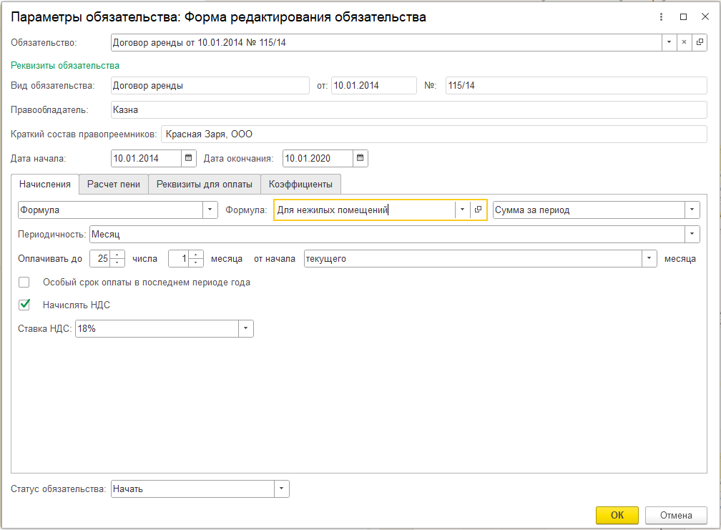
Task: Click the Ставка НДС field showing 18%
Action: pyautogui.click(x=157, y=329)
